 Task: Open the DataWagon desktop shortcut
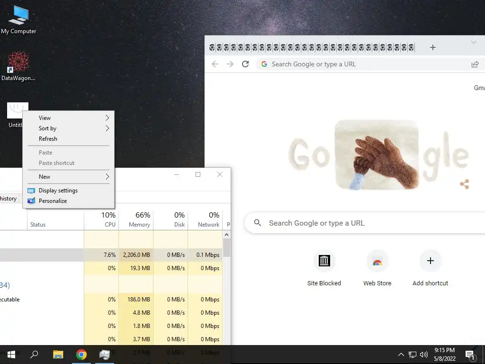point(18,66)
